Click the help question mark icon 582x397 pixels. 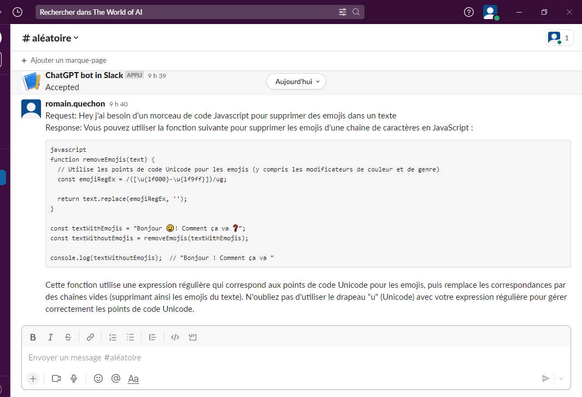[468, 12]
